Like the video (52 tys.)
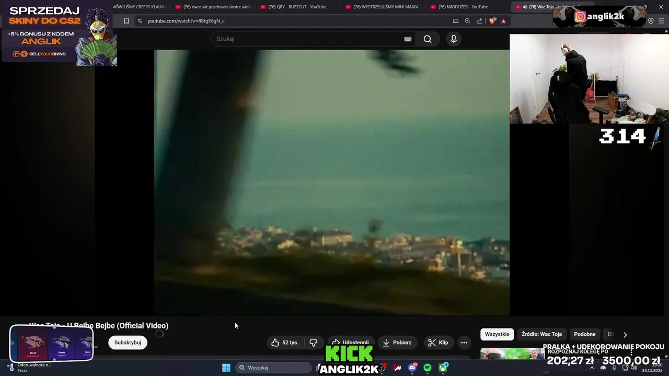669x376 pixels. [x=285, y=343]
